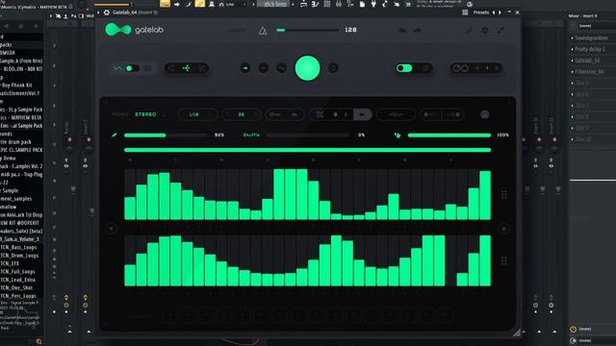Open TCN_Full_Loops folder in browser
Image resolution: width=616 pixels, height=346 pixels.
pos(17,271)
